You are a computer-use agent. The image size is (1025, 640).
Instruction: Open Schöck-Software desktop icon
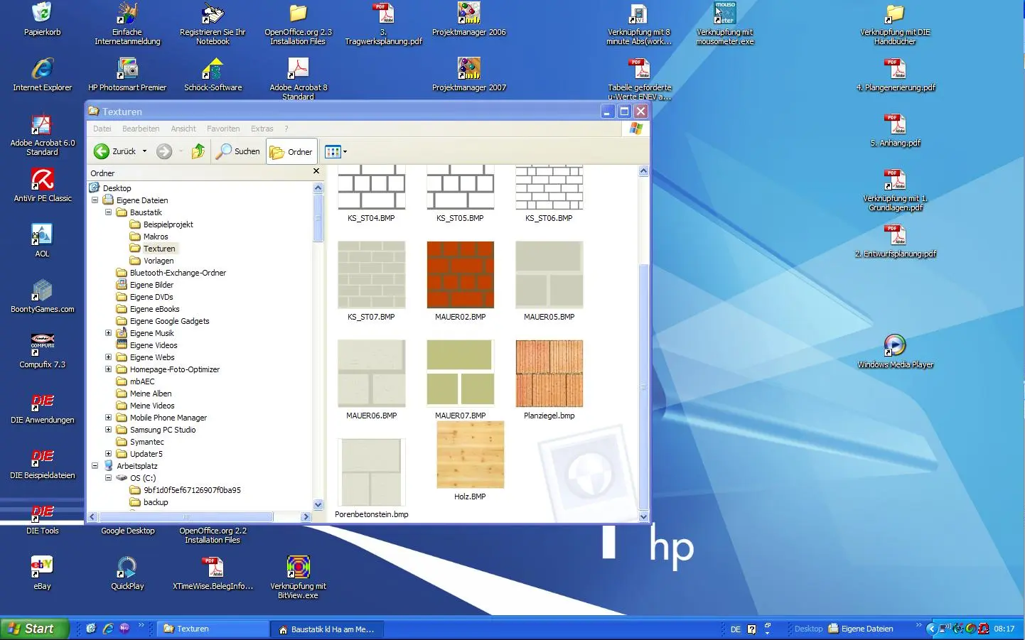[x=213, y=68]
